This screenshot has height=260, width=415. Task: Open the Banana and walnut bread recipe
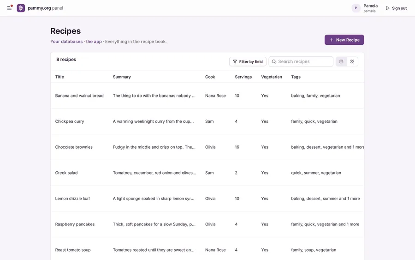(79, 96)
